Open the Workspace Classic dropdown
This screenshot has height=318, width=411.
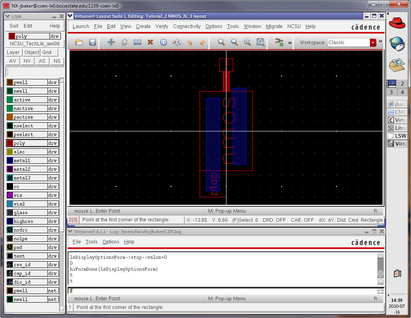[x=373, y=43]
